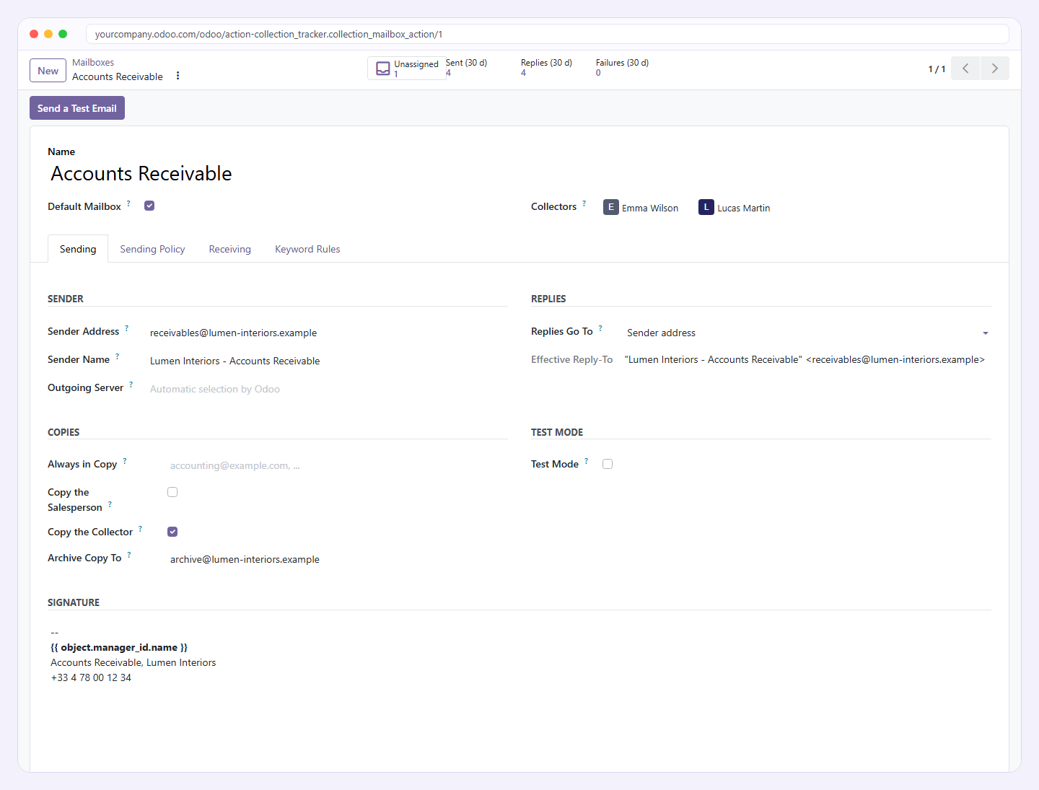
Task: Enable the Test Mode checkbox
Action: pyautogui.click(x=608, y=464)
